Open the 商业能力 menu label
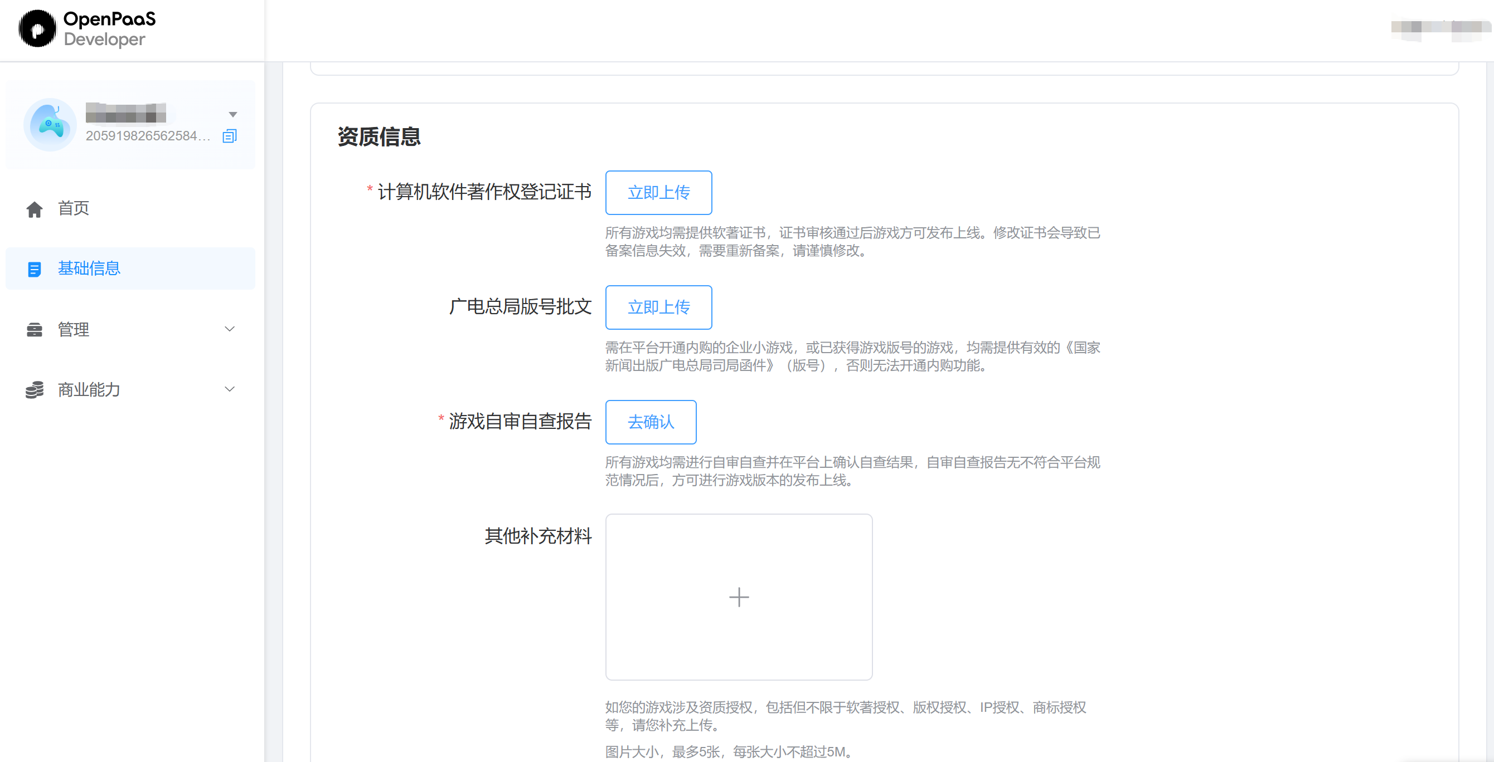1494x762 pixels. [89, 389]
